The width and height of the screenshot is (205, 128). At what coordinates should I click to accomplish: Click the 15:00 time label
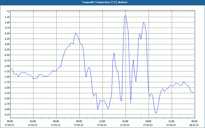tap(126, 121)
